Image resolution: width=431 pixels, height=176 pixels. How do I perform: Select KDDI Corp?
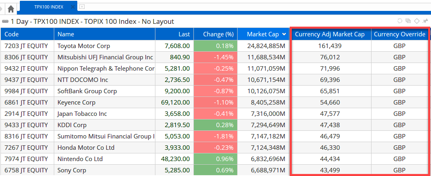click(72, 125)
